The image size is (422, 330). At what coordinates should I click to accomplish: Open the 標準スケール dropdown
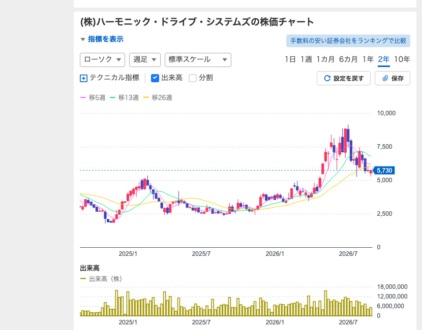[x=198, y=60]
